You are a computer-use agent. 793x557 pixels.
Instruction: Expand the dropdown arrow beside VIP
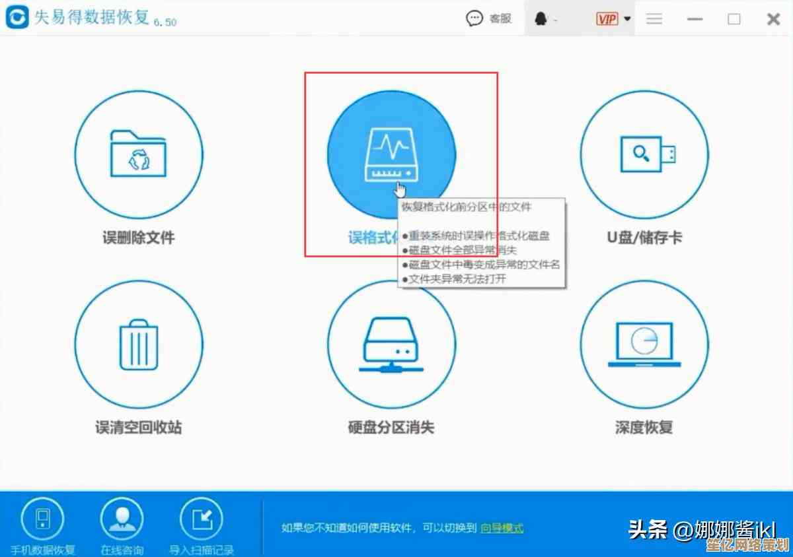coord(627,19)
